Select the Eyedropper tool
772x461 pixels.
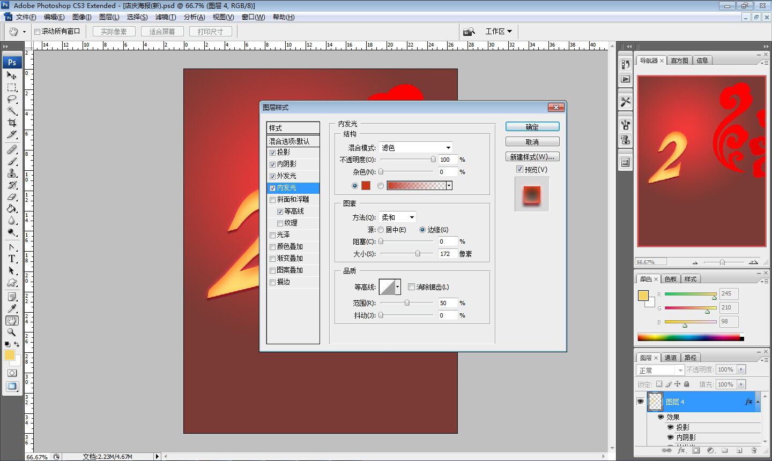tap(12, 308)
